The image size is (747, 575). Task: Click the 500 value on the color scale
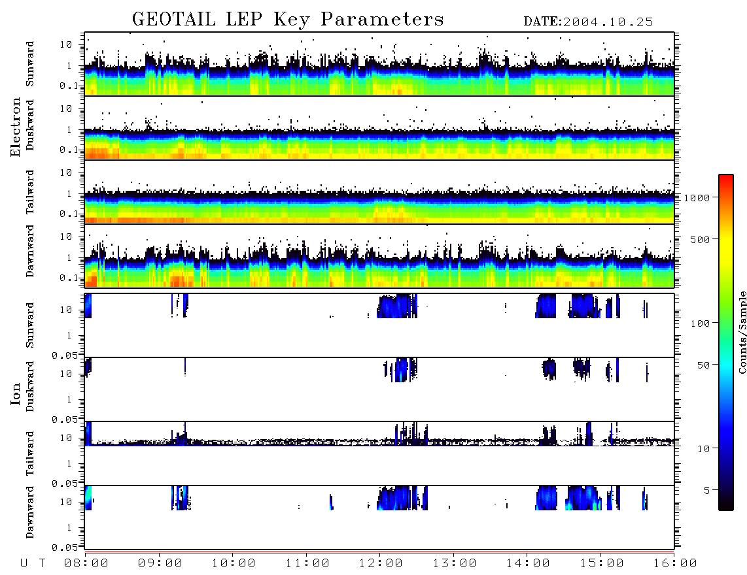click(x=700, y=239)
